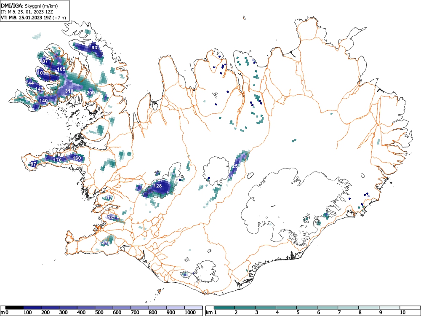Click the 'm 0' legend label
Screen dimensions: 421x316
[5, 313]
